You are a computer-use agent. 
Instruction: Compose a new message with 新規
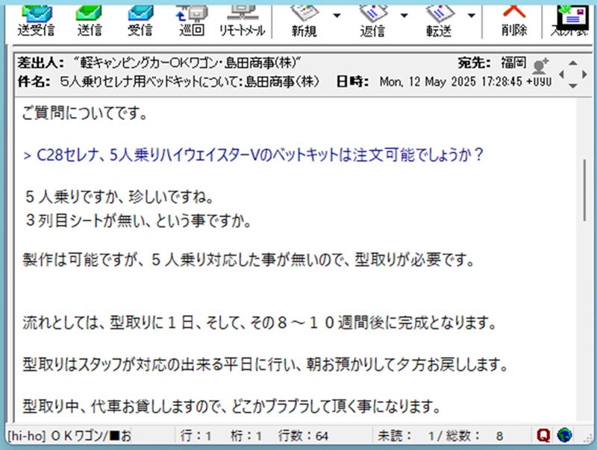click(x=304, y=19)
